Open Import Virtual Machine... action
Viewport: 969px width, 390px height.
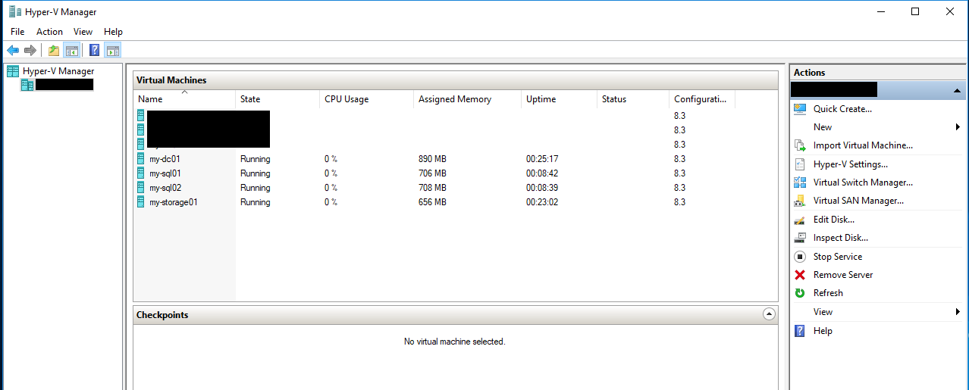863,145
